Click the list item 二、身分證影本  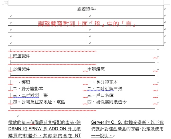(28, 89)
